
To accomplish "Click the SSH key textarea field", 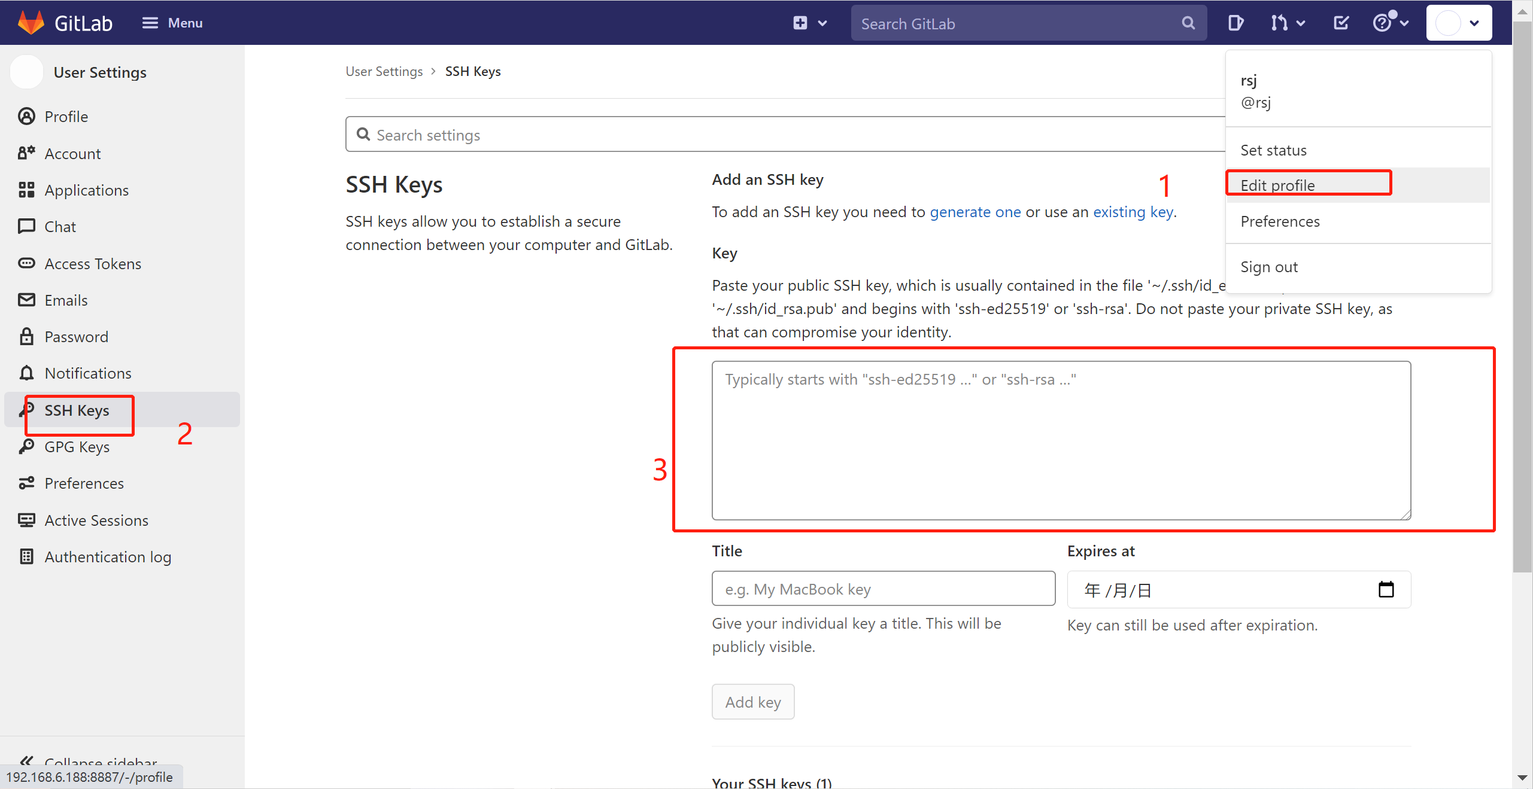I will pos(1061,440).
